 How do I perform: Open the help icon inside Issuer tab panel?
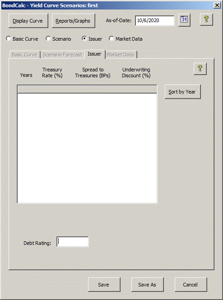(200, 69)
